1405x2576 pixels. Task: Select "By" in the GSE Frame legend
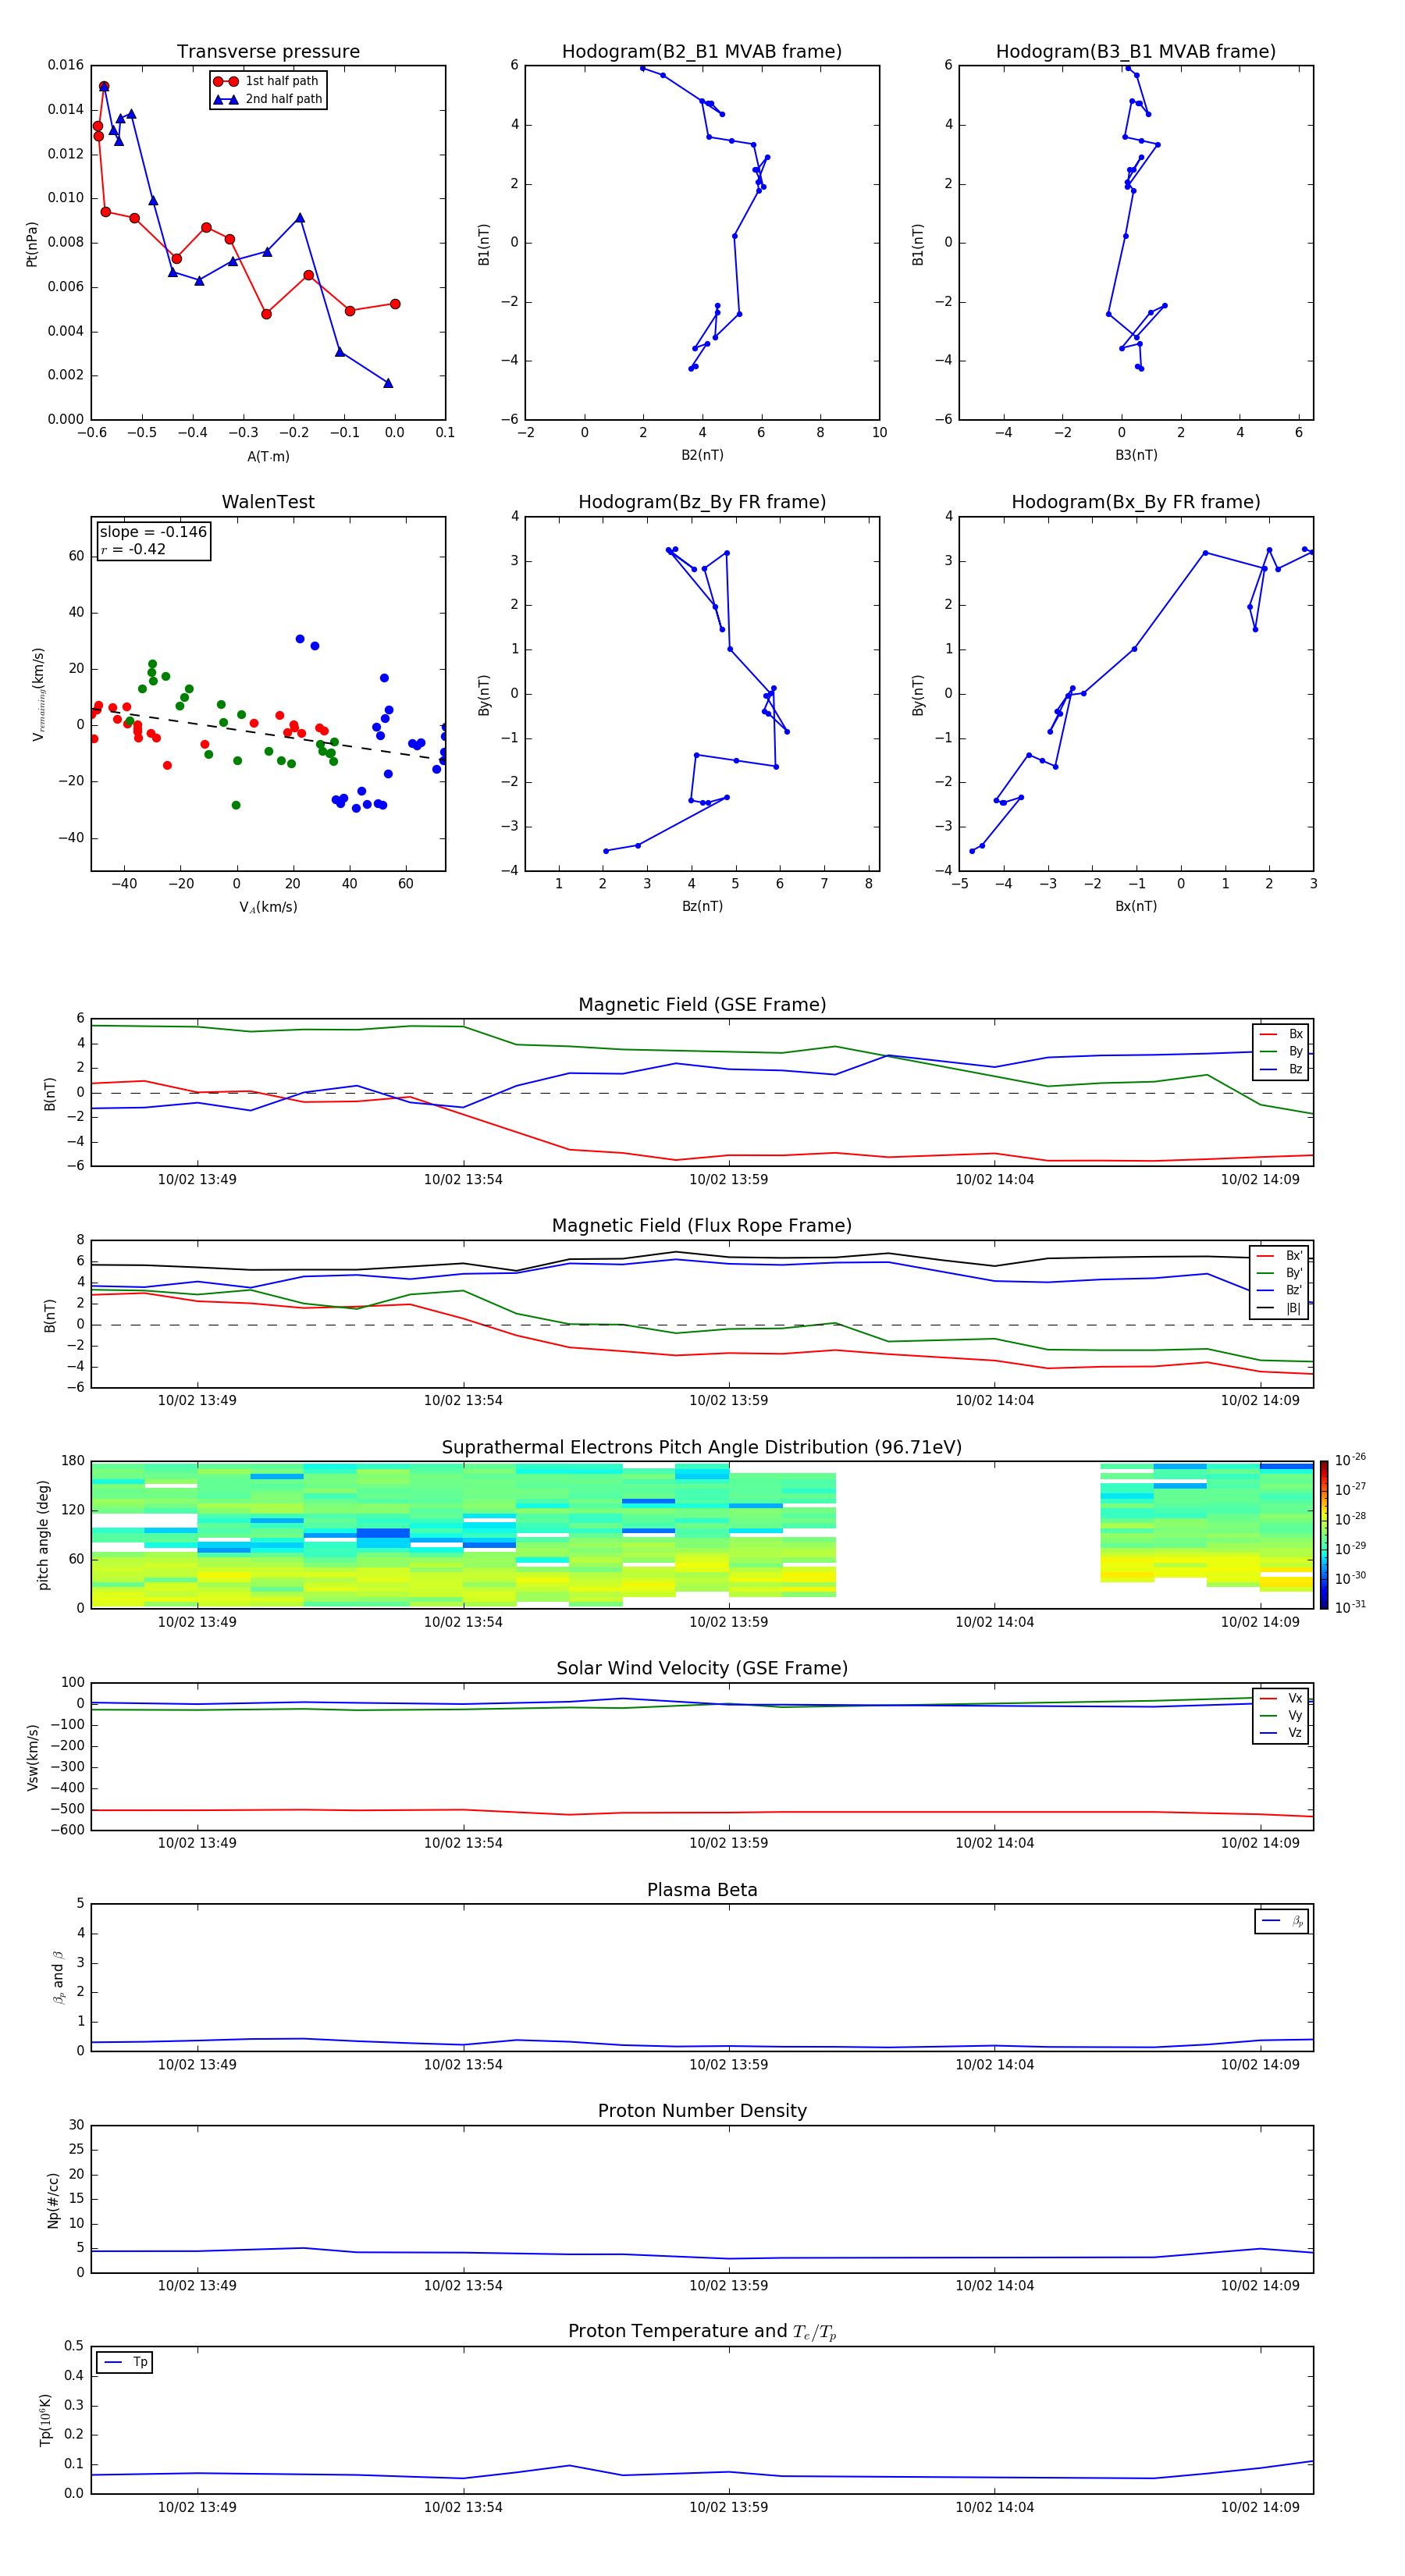click(x=1281, y=1051)
